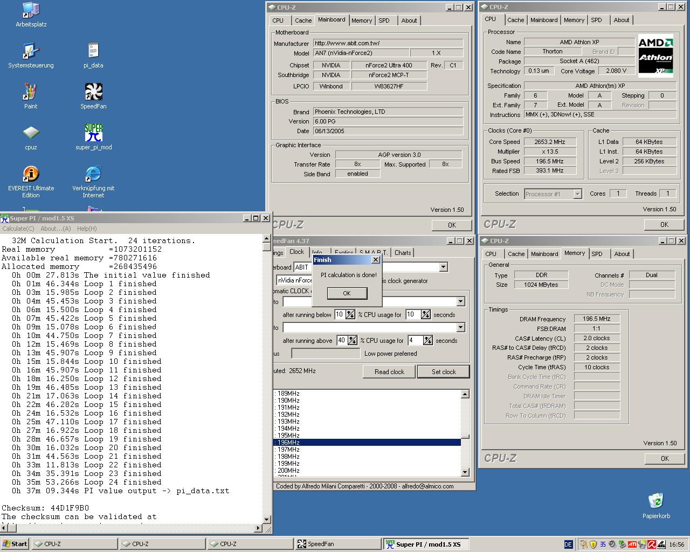Open Mainboard tab in CPU-Z CPU window
This screenshot has width=690, height=552.
(x=544, y=20)
